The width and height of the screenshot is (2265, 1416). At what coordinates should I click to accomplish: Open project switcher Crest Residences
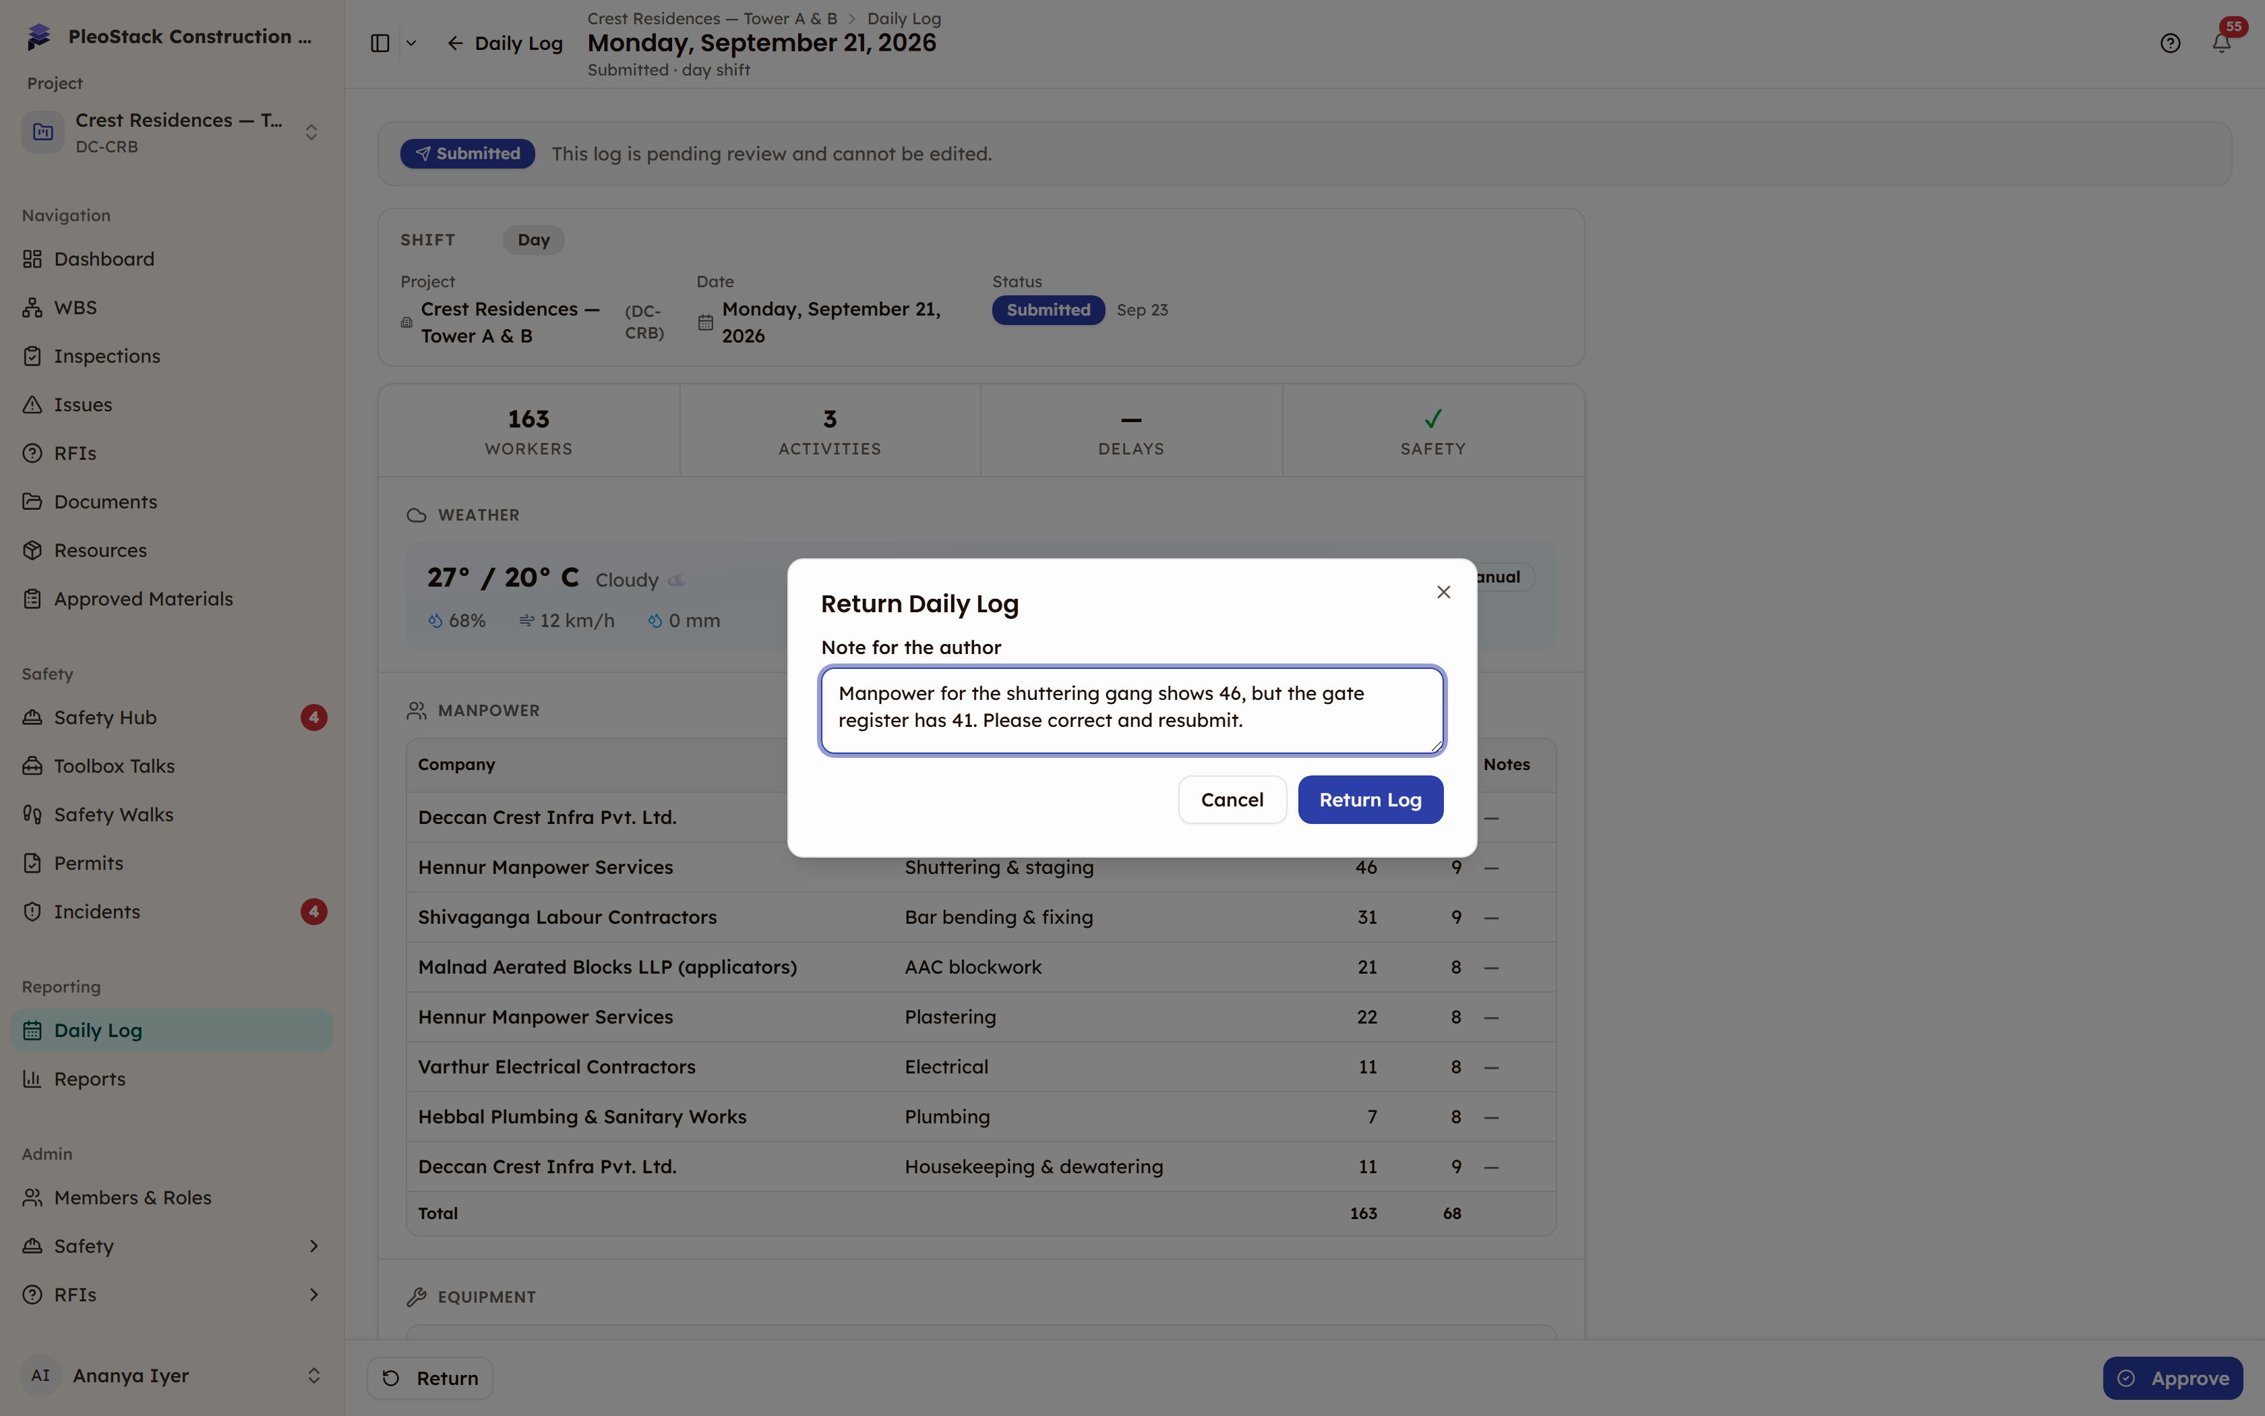[x=172, y=132]
